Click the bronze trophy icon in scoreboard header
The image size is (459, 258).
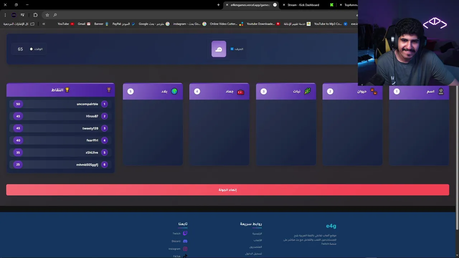coord(109,90)
